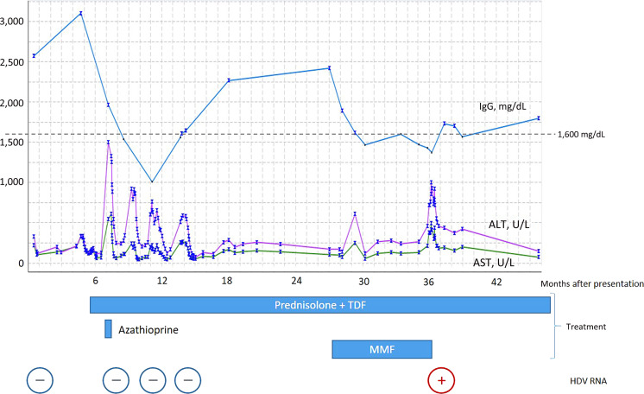Select the Prednisolone + TDF treatment bar
The width and height of the screenshot is (644, 394).
pyautogui.click(x=320, y=305)
